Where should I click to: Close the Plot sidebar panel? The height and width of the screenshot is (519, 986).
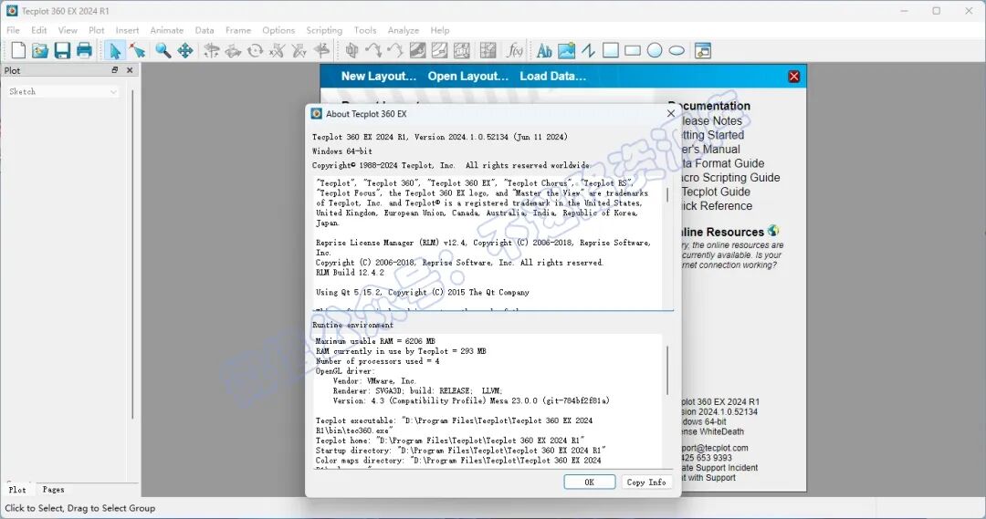(x=130, y=70)
